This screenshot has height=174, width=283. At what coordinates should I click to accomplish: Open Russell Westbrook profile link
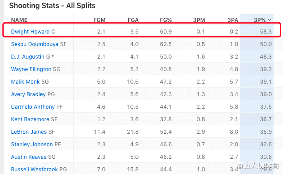tap(34, 170)
